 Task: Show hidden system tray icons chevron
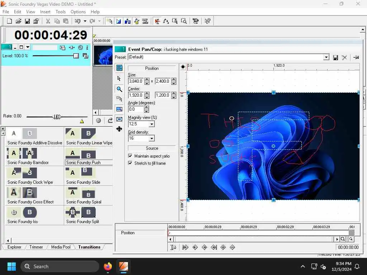[302, 266]
